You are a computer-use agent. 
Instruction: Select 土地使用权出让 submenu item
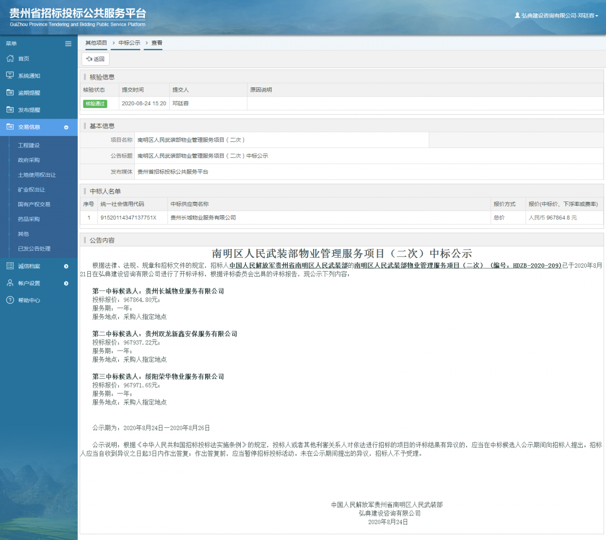pos(37,175)
